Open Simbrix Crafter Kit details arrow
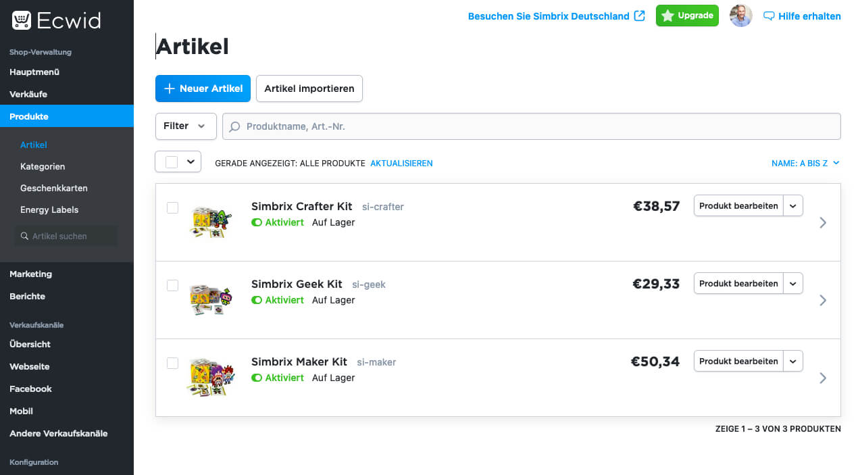858x475 pixels. [x=822, y=222]
